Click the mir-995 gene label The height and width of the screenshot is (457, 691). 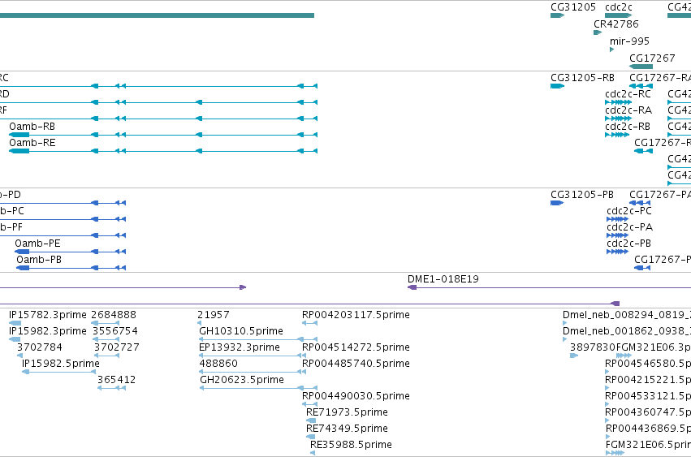629,41
